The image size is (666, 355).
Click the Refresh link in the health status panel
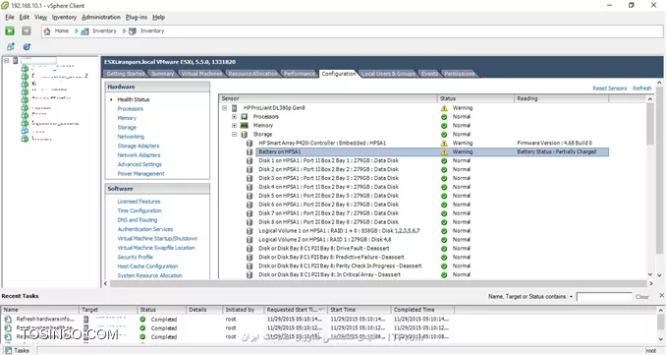pyautogui.click(x=641, y=89)
